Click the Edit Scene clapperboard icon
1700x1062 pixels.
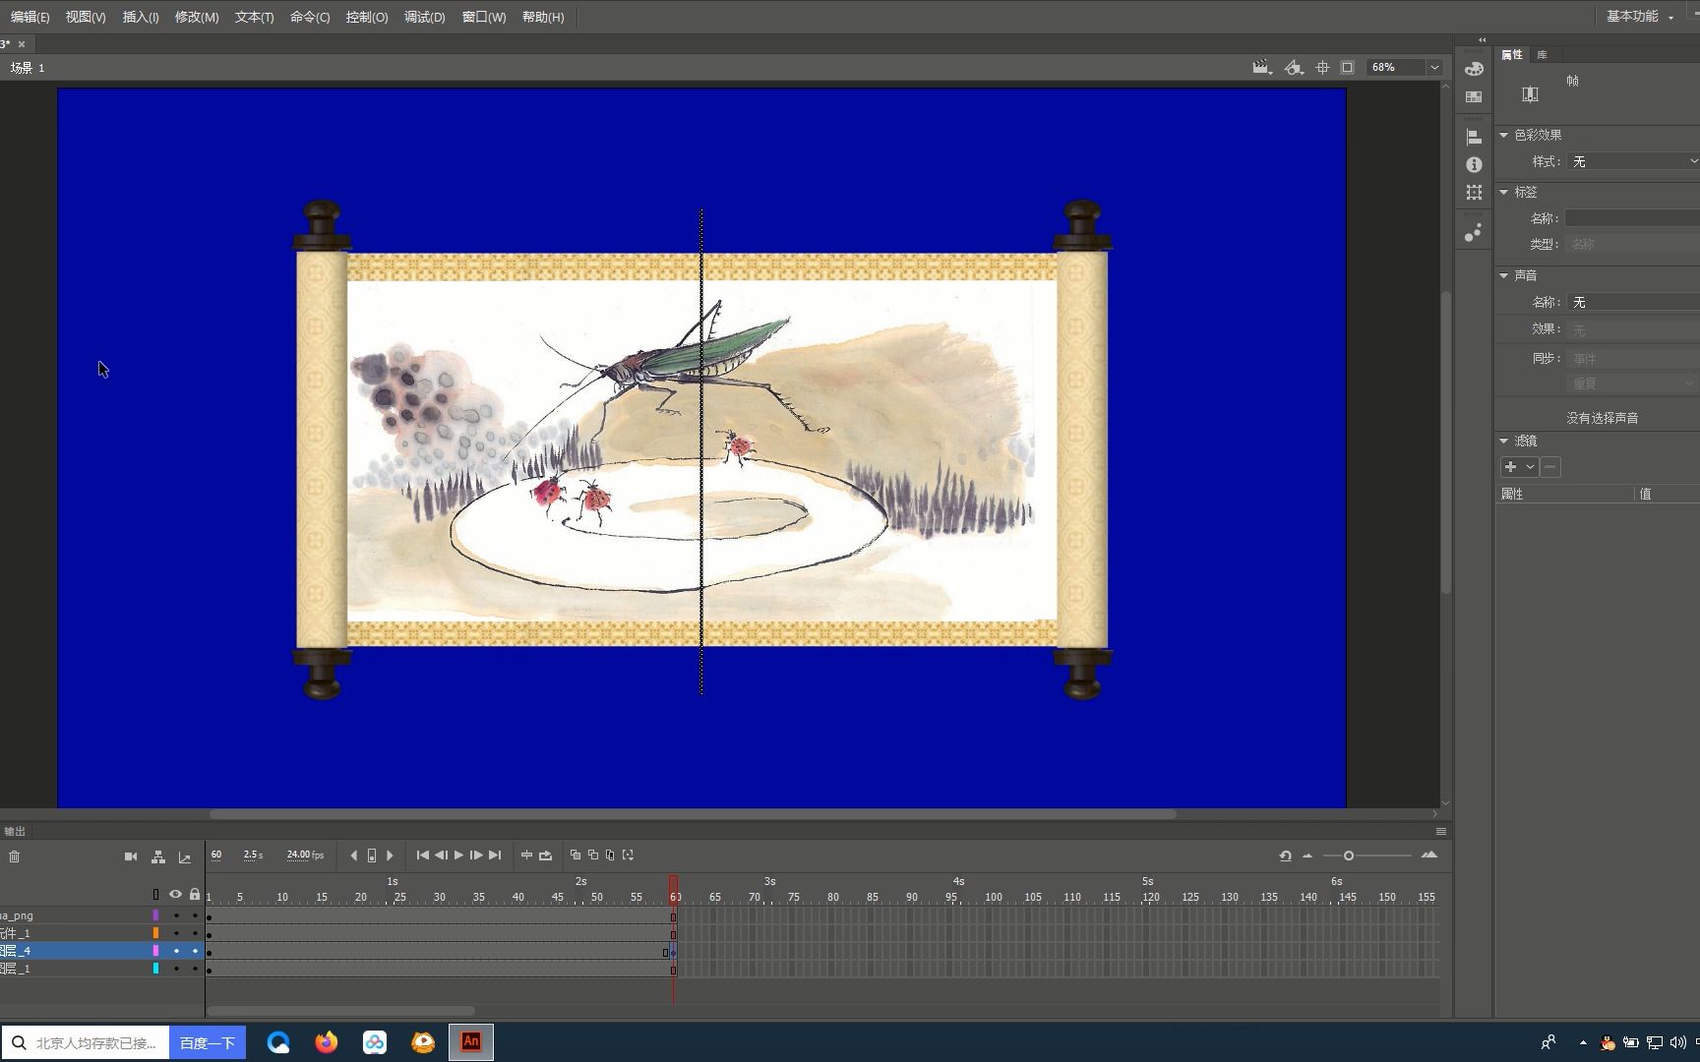1261,67
